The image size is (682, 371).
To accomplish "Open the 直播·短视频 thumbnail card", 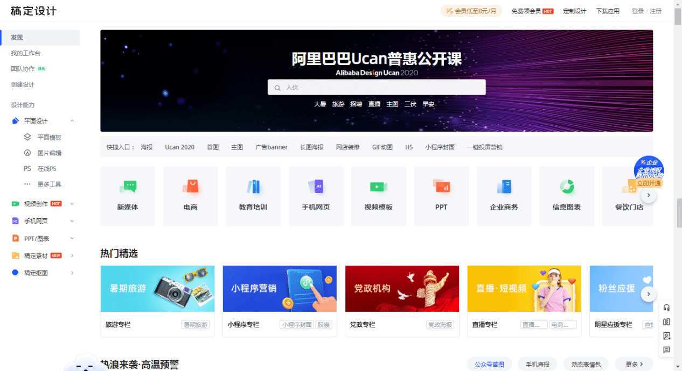I will tap(524, 289).
